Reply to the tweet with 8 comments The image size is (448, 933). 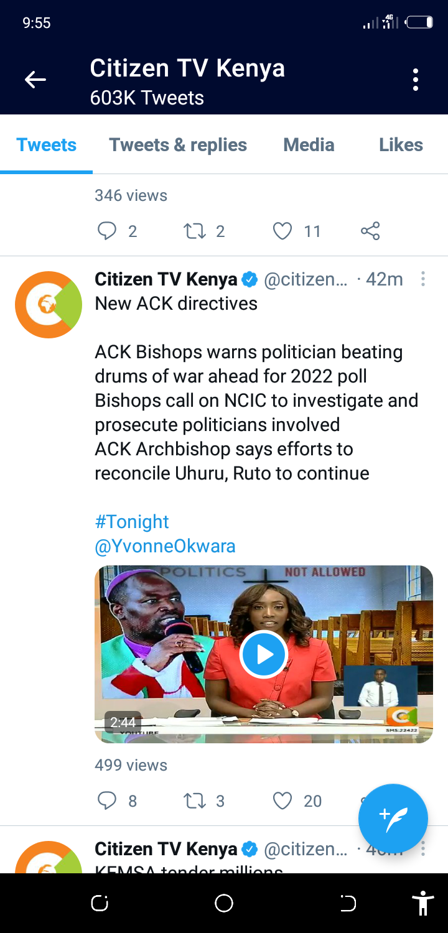(x=107, y=801)
